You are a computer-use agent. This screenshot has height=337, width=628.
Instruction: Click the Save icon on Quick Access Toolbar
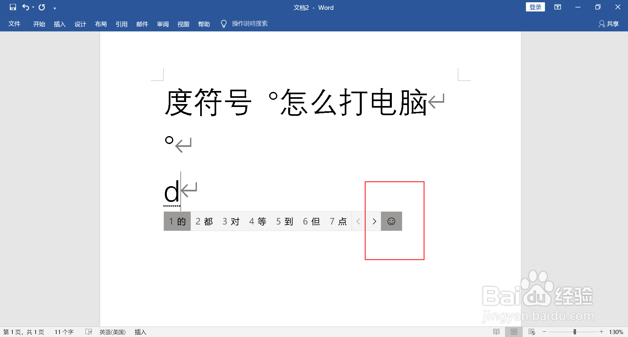(x=13, y=7)
